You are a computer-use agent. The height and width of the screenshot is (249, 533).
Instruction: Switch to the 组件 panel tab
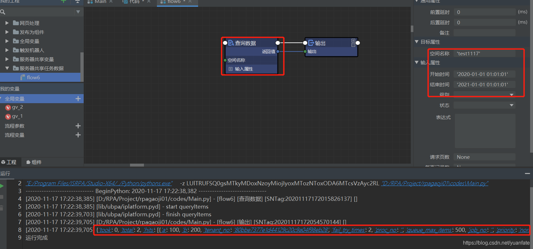(34, 162)
